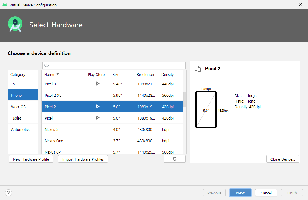Click the search magnifier icon
Viewport: 308px width, 200px height.
coord(46,65)
